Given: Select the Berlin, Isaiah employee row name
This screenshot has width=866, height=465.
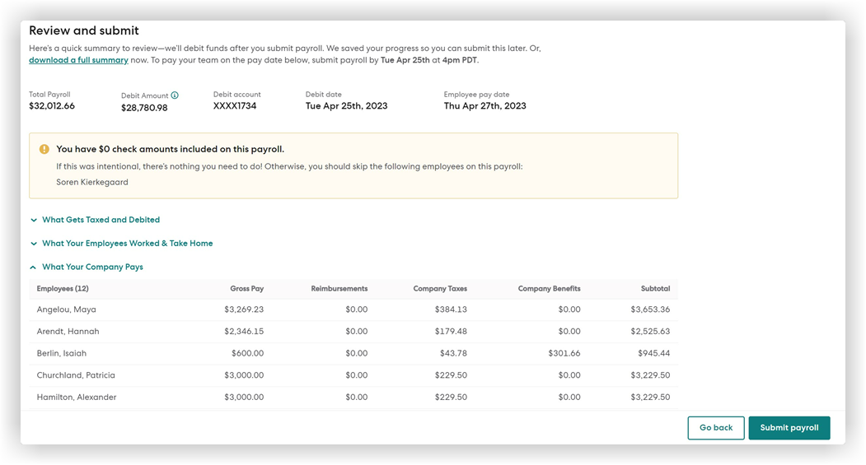Looking at the screenshot, I should (x=61, y=354).
